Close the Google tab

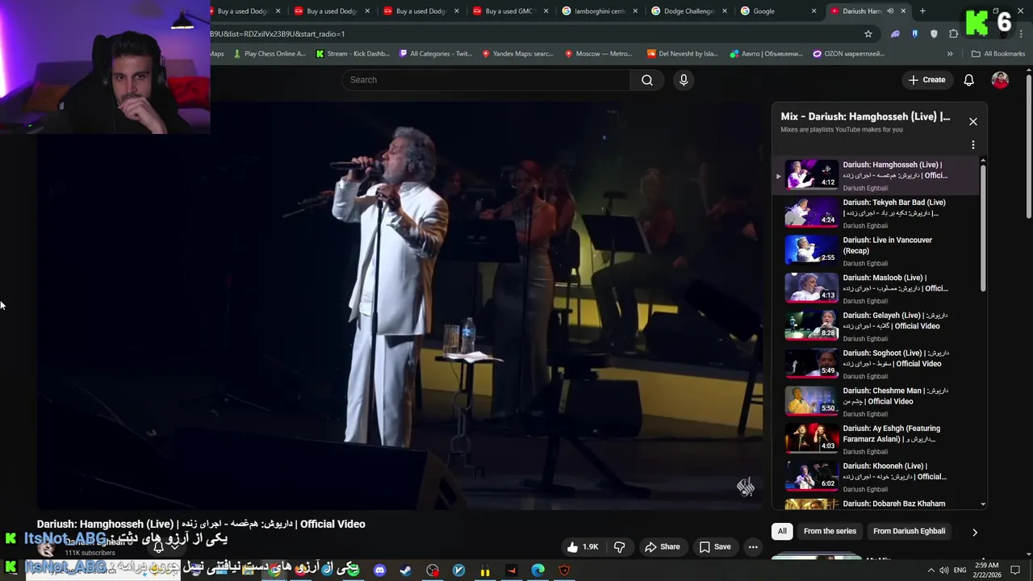click(x=813, y=11)
